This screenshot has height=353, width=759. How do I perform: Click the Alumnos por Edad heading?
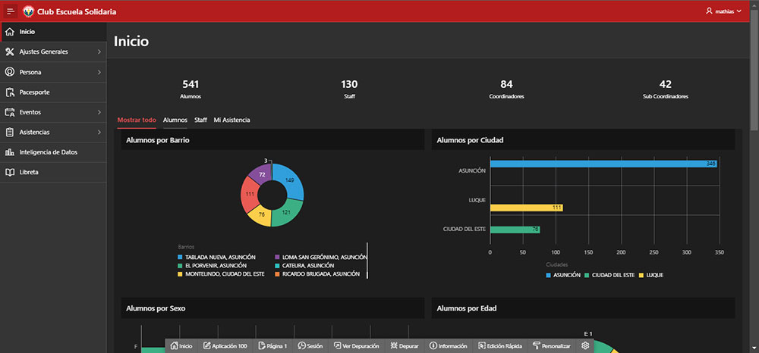tap(466, 308)
